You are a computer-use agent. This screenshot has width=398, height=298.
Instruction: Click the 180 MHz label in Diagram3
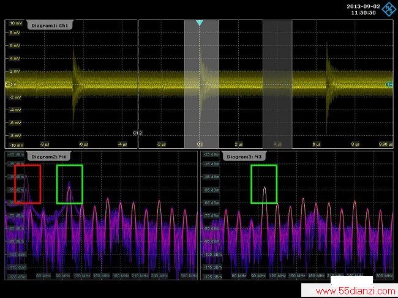tap(316, 276)
